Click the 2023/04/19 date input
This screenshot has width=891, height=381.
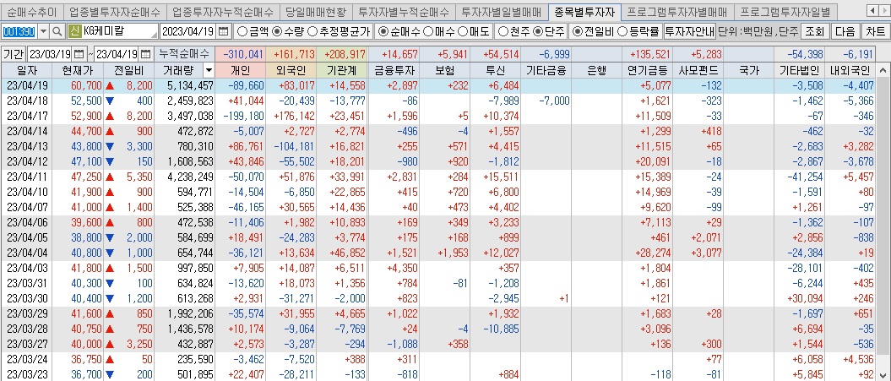pos(188,31)
